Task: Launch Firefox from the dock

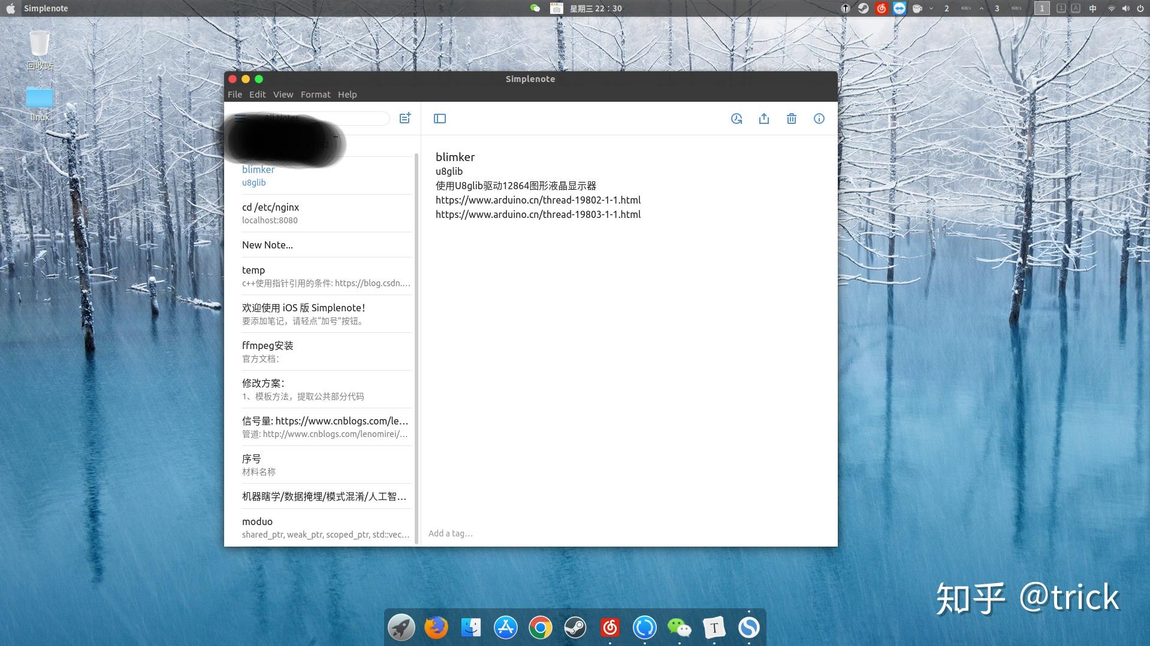Action: coord(436,627)
